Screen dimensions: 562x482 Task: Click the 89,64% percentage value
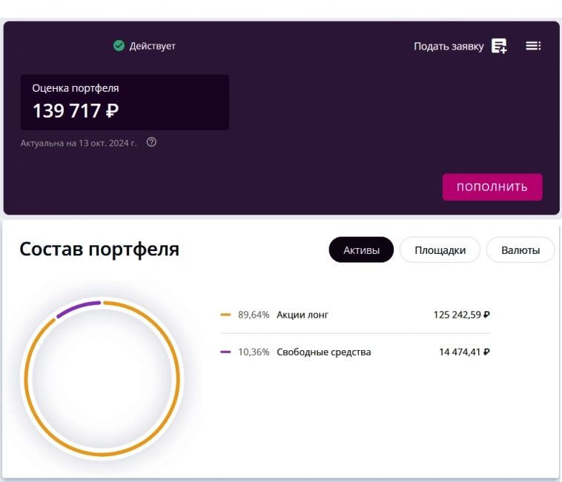pos(254,315)
